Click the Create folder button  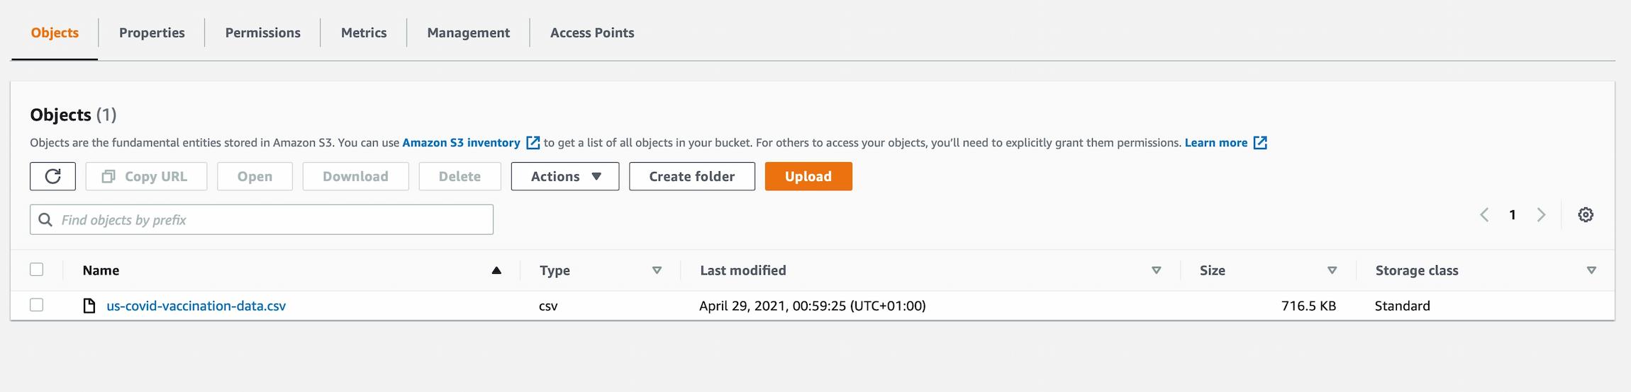tap(691, 176)
